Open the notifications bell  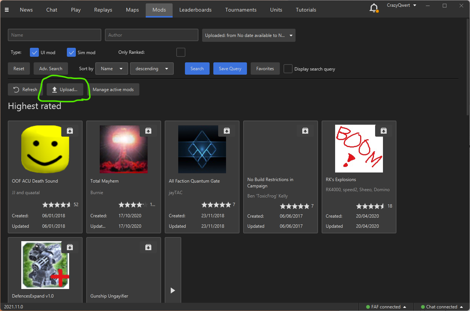(374, 8)
